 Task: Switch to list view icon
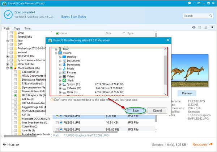(206, 28)
